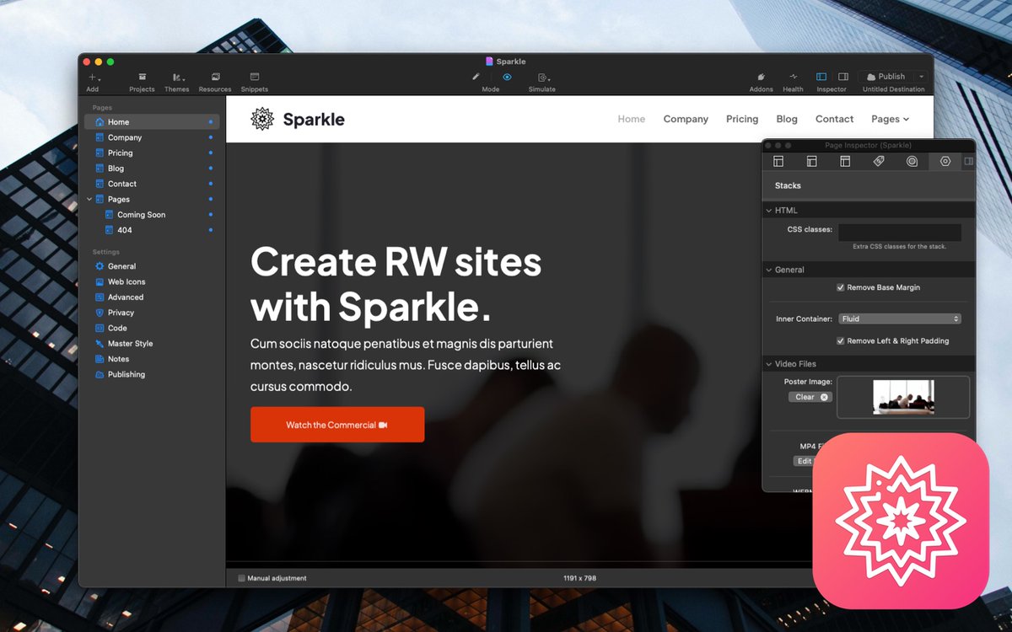The height and width of the screenshot is (632, 1012).
Task: Click the 1191 x 798 size readout
Action: tap(579, 578)
